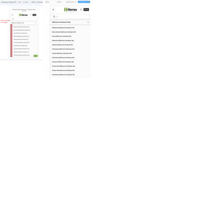Open Wynwood Bathroom Hardware Set in left emulator
Image resolution: width=207 pixels, height=205 pixels.
(x=21, y=36)
